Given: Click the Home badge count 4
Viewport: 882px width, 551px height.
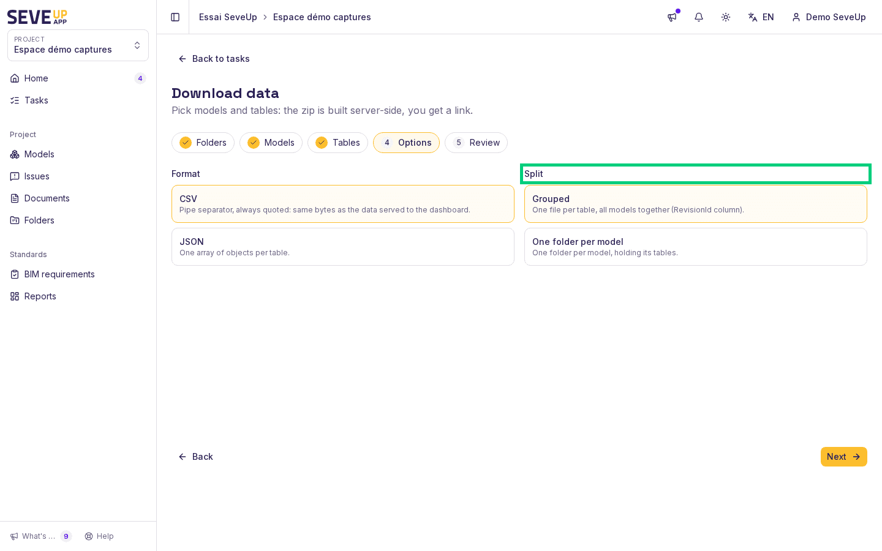Looking at the screenshot, I should 140,78.
